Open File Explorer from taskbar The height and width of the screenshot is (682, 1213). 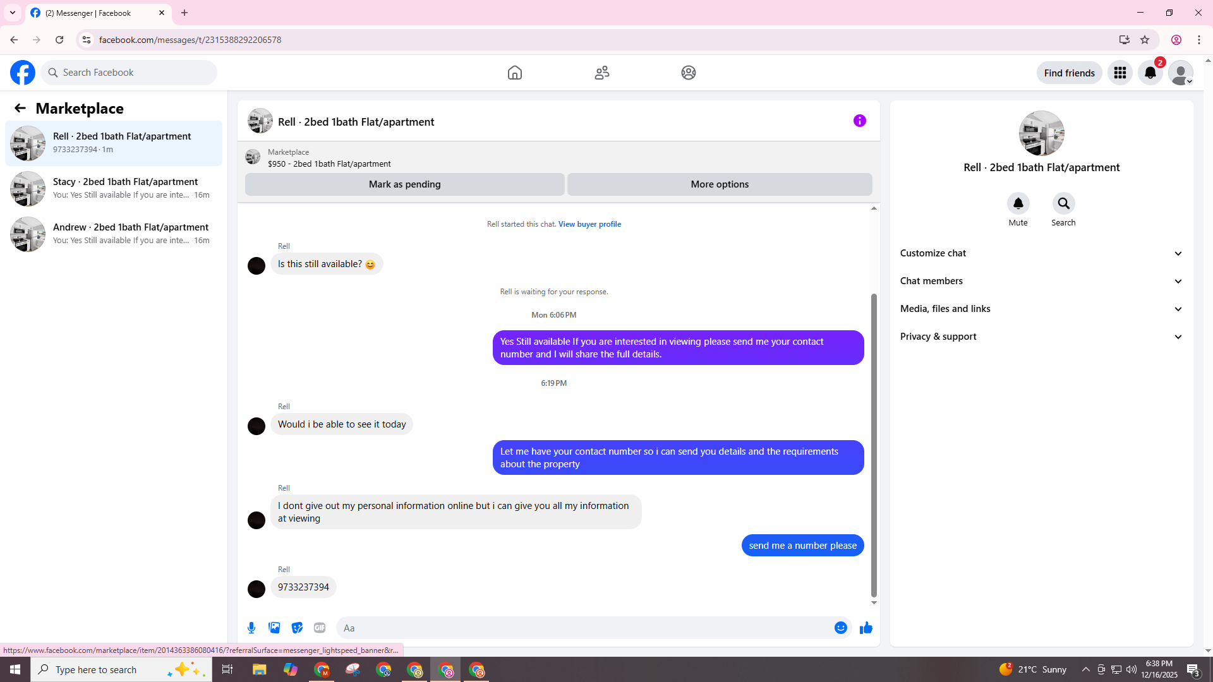coord(260,669)
